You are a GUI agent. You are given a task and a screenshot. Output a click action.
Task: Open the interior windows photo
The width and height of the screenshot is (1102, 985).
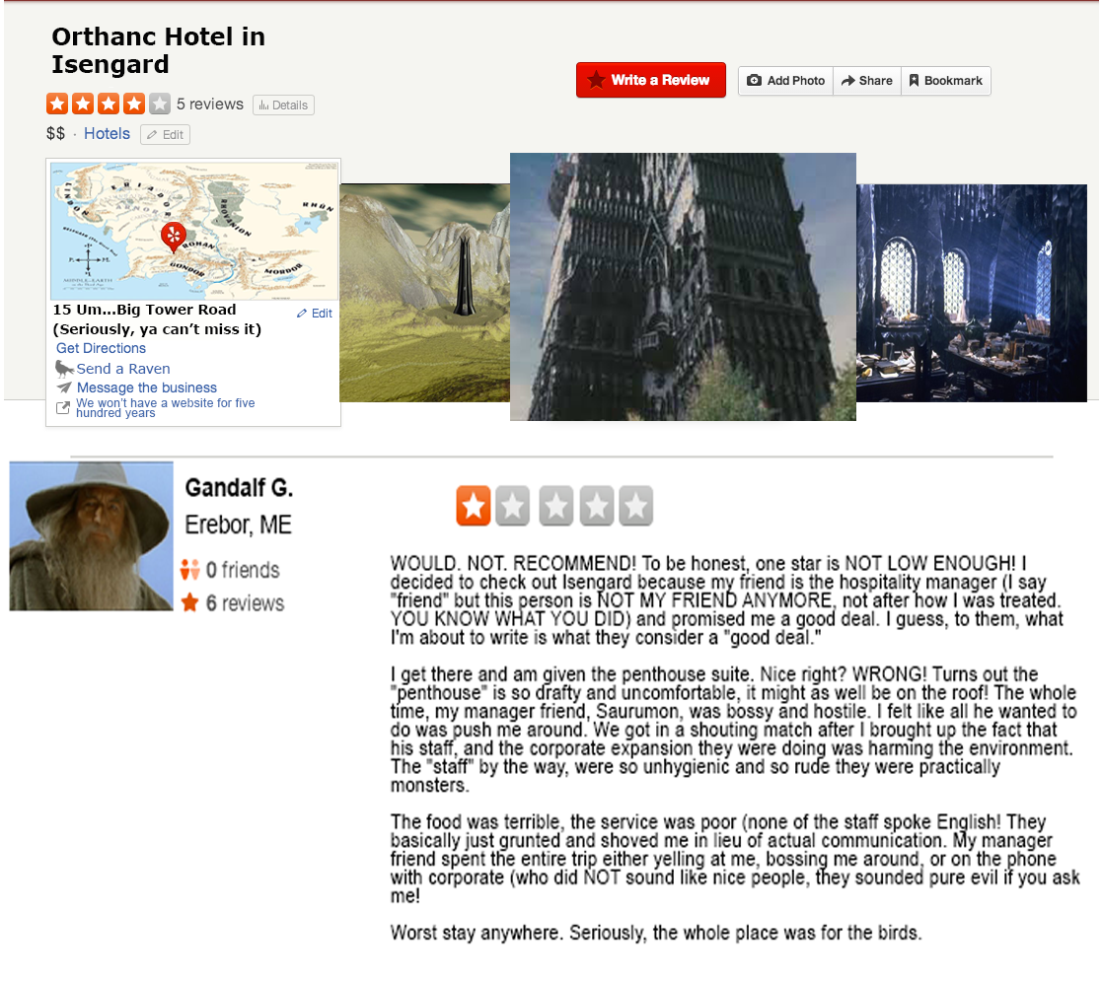971,293
